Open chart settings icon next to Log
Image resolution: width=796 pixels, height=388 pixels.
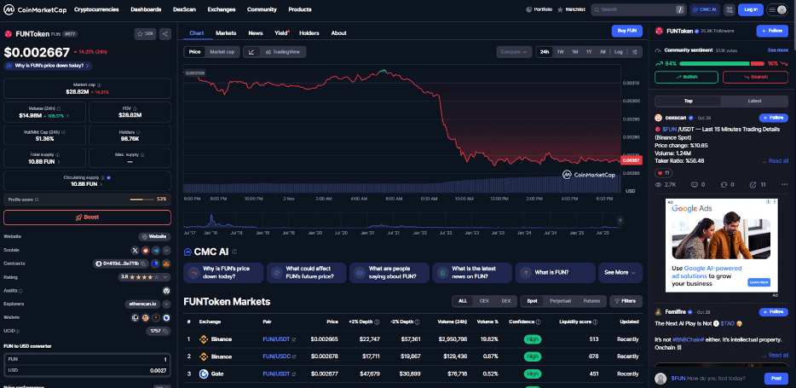tap(635, 52)
